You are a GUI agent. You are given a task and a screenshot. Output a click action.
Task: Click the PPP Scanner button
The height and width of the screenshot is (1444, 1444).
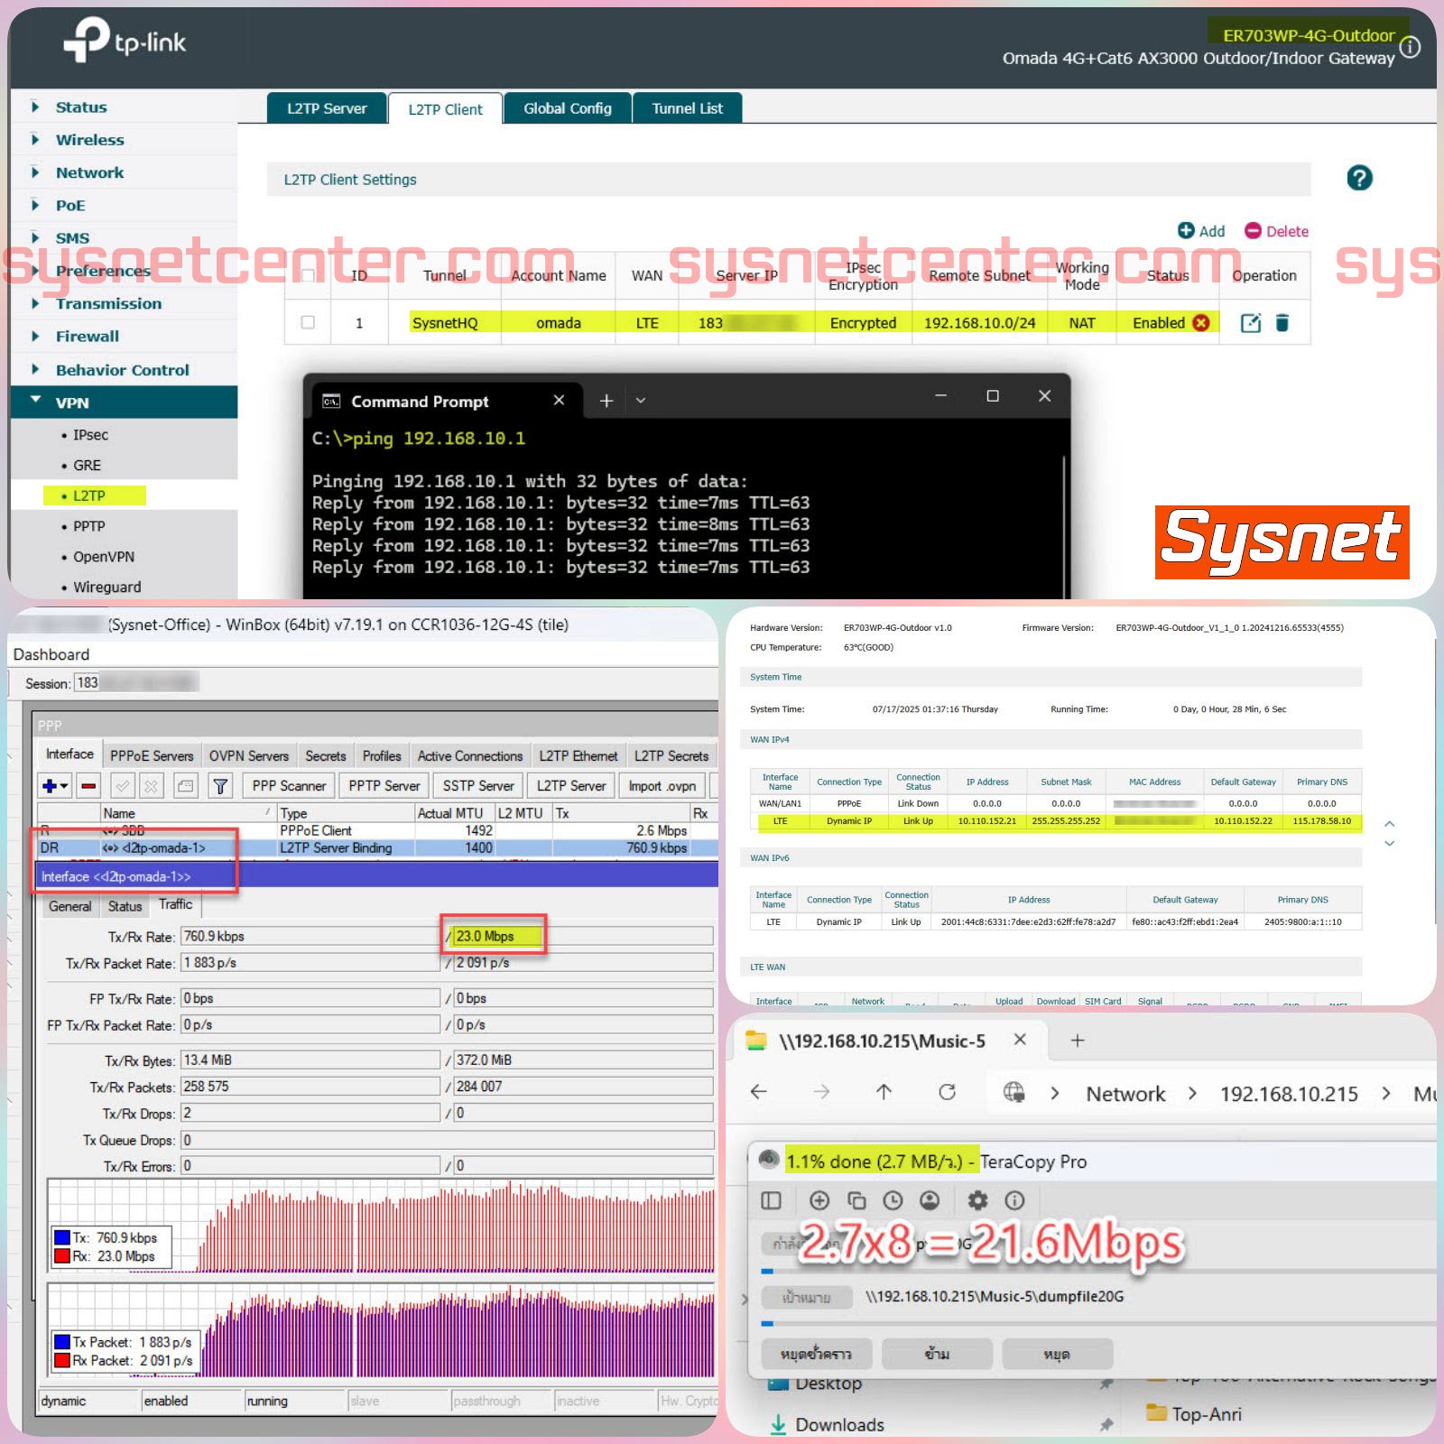[x=289, y=786]
